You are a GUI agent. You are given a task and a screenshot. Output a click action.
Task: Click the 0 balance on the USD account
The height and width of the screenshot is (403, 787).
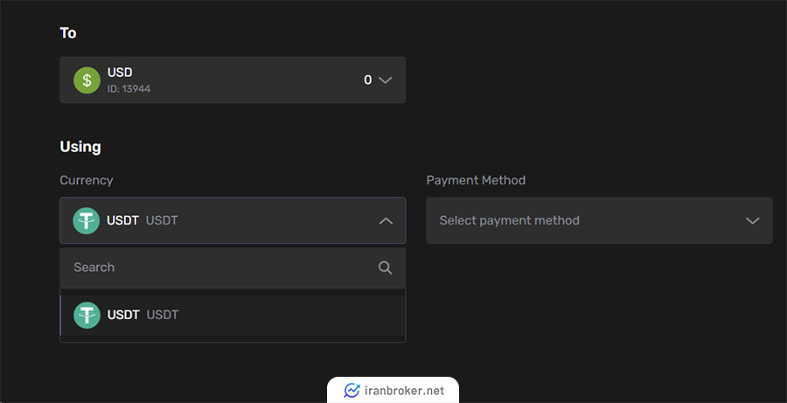pos(367,80)
